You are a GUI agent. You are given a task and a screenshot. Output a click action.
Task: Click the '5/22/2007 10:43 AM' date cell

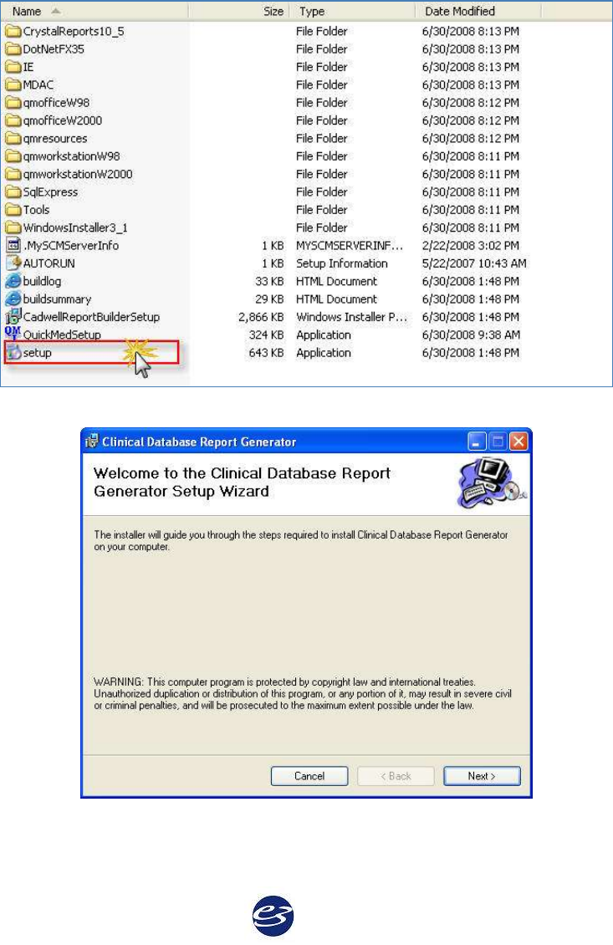(x=474, y=263)
